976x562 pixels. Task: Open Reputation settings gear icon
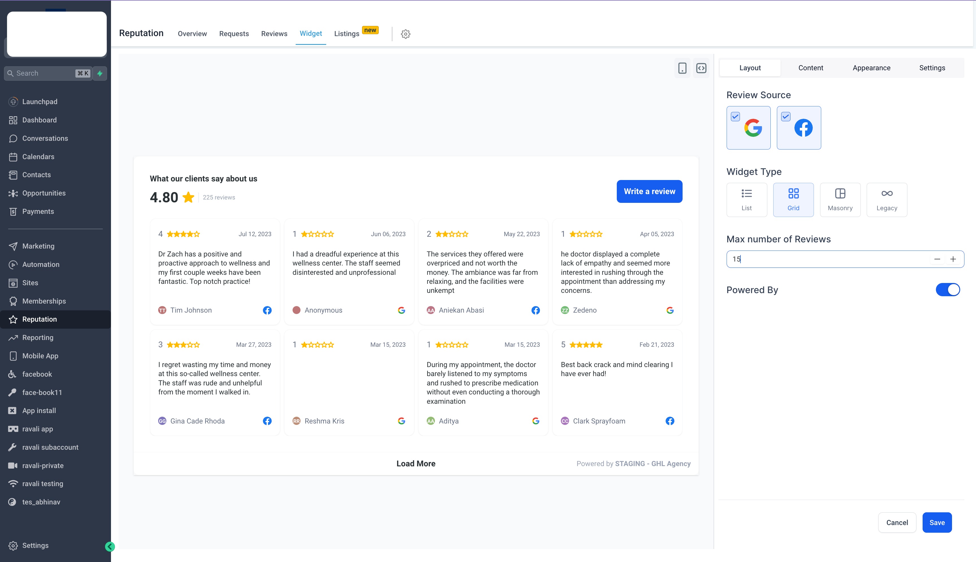click(405, 34)
